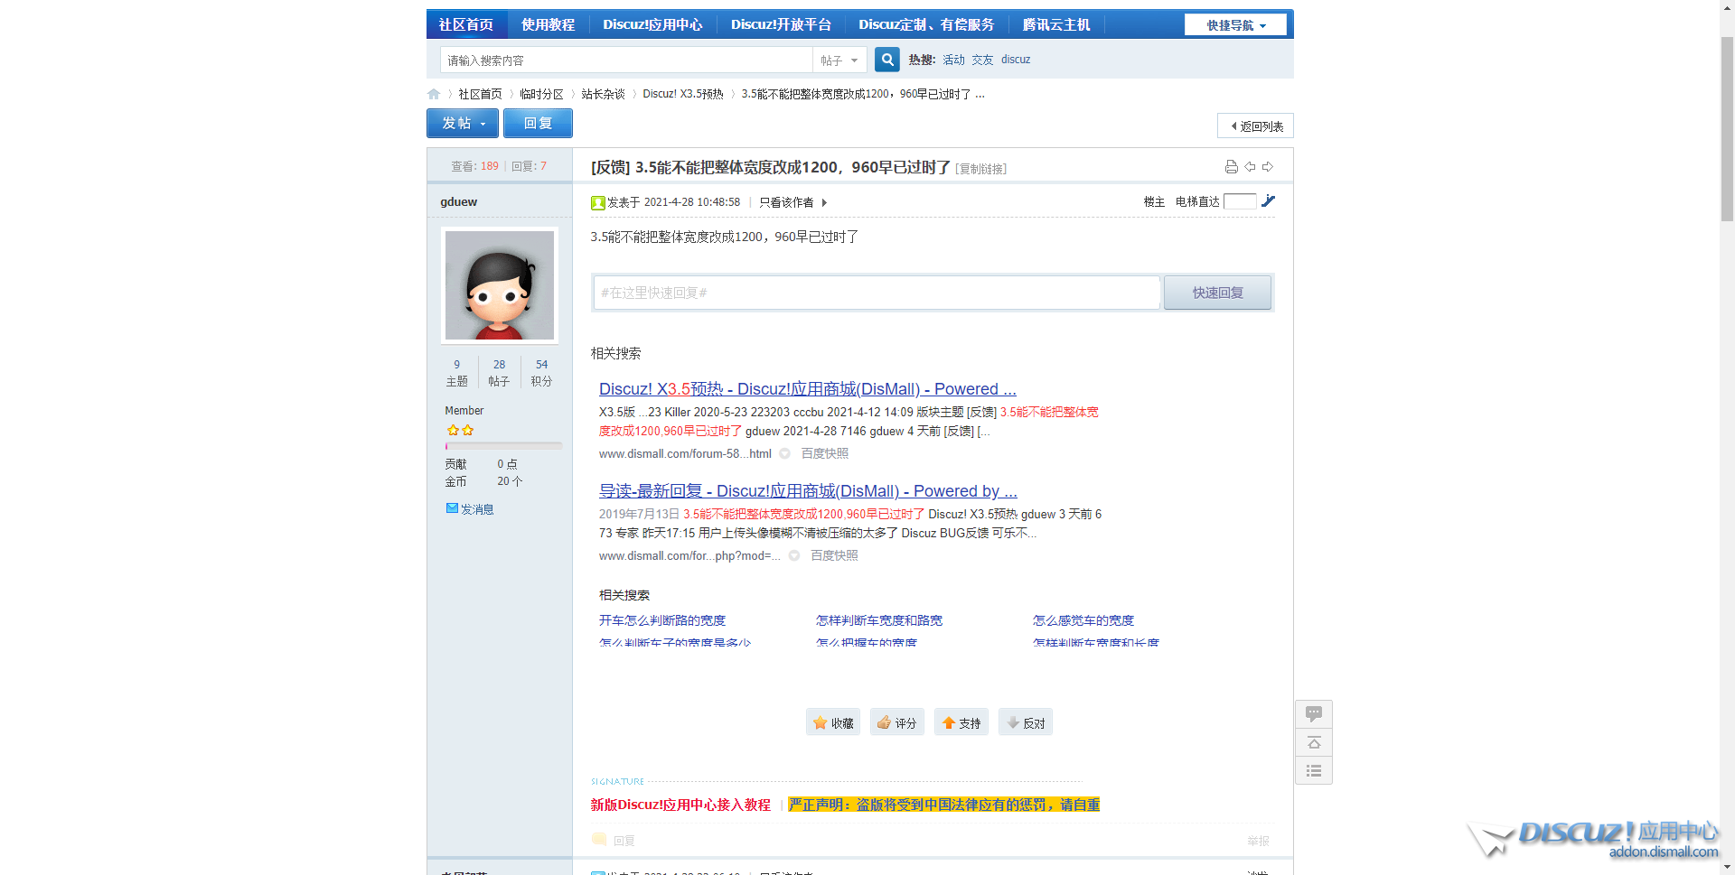Screen dimensions: 1735x875
Task: Click the search magnifier button
Action: tap(887, 60)
